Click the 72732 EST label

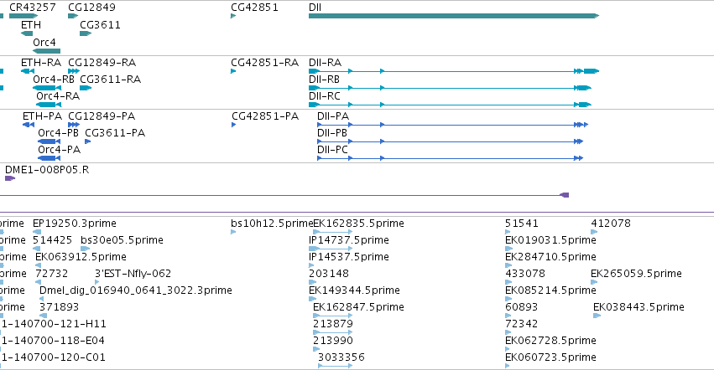(51, 274)
